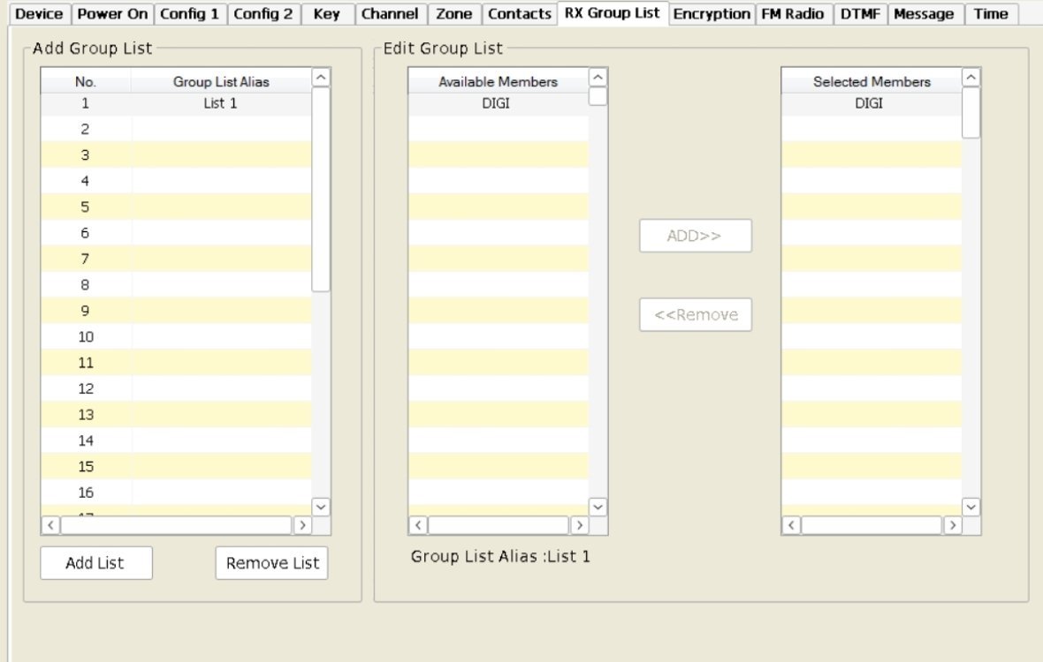
Task: Open the Zone tab
Action: [x=453, y=14]
